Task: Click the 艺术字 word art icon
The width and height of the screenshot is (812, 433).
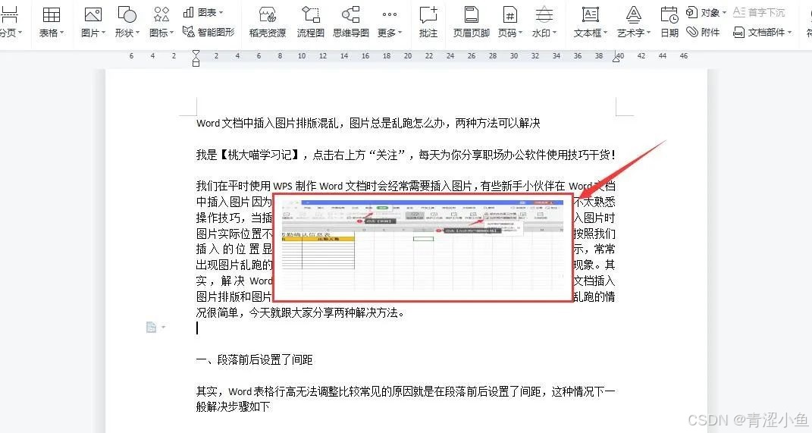Action: click(x=633, y=14)
